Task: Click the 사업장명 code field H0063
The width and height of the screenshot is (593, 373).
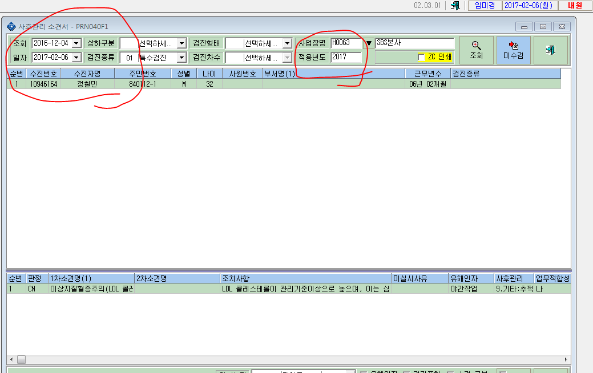Action: [346, 43]
